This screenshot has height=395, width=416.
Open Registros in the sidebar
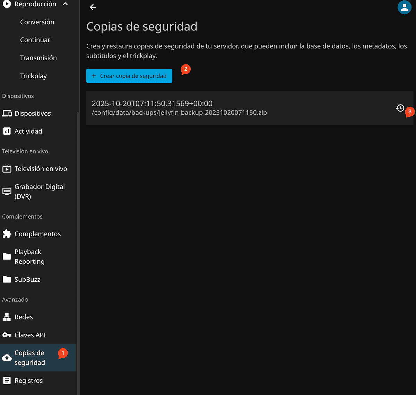coord(28,380)
